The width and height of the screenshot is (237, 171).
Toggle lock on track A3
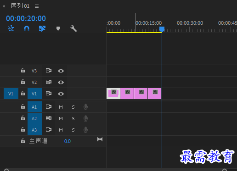23,129
